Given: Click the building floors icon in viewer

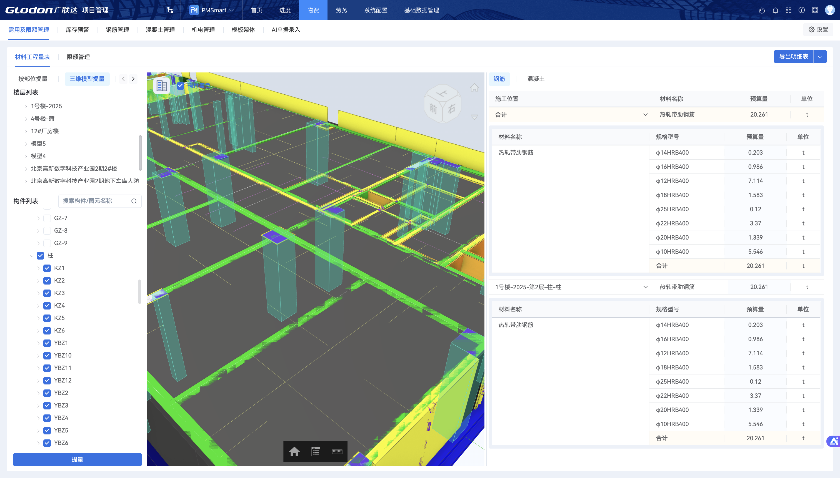Looking at the screenshot, I should point(162,86).
